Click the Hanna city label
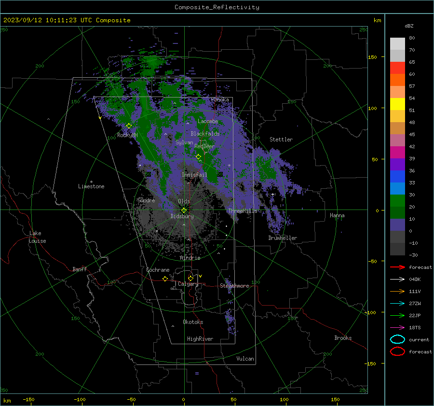 point(337,215)
